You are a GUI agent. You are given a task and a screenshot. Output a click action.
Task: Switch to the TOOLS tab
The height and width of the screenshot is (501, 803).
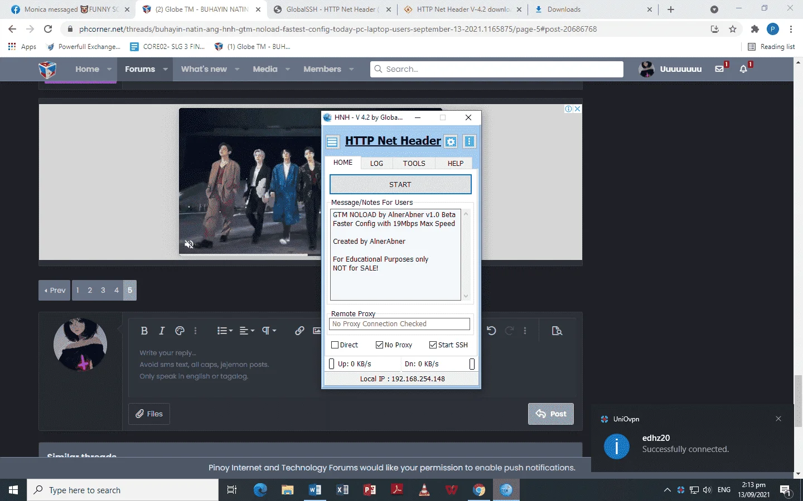tap(414, 164)
